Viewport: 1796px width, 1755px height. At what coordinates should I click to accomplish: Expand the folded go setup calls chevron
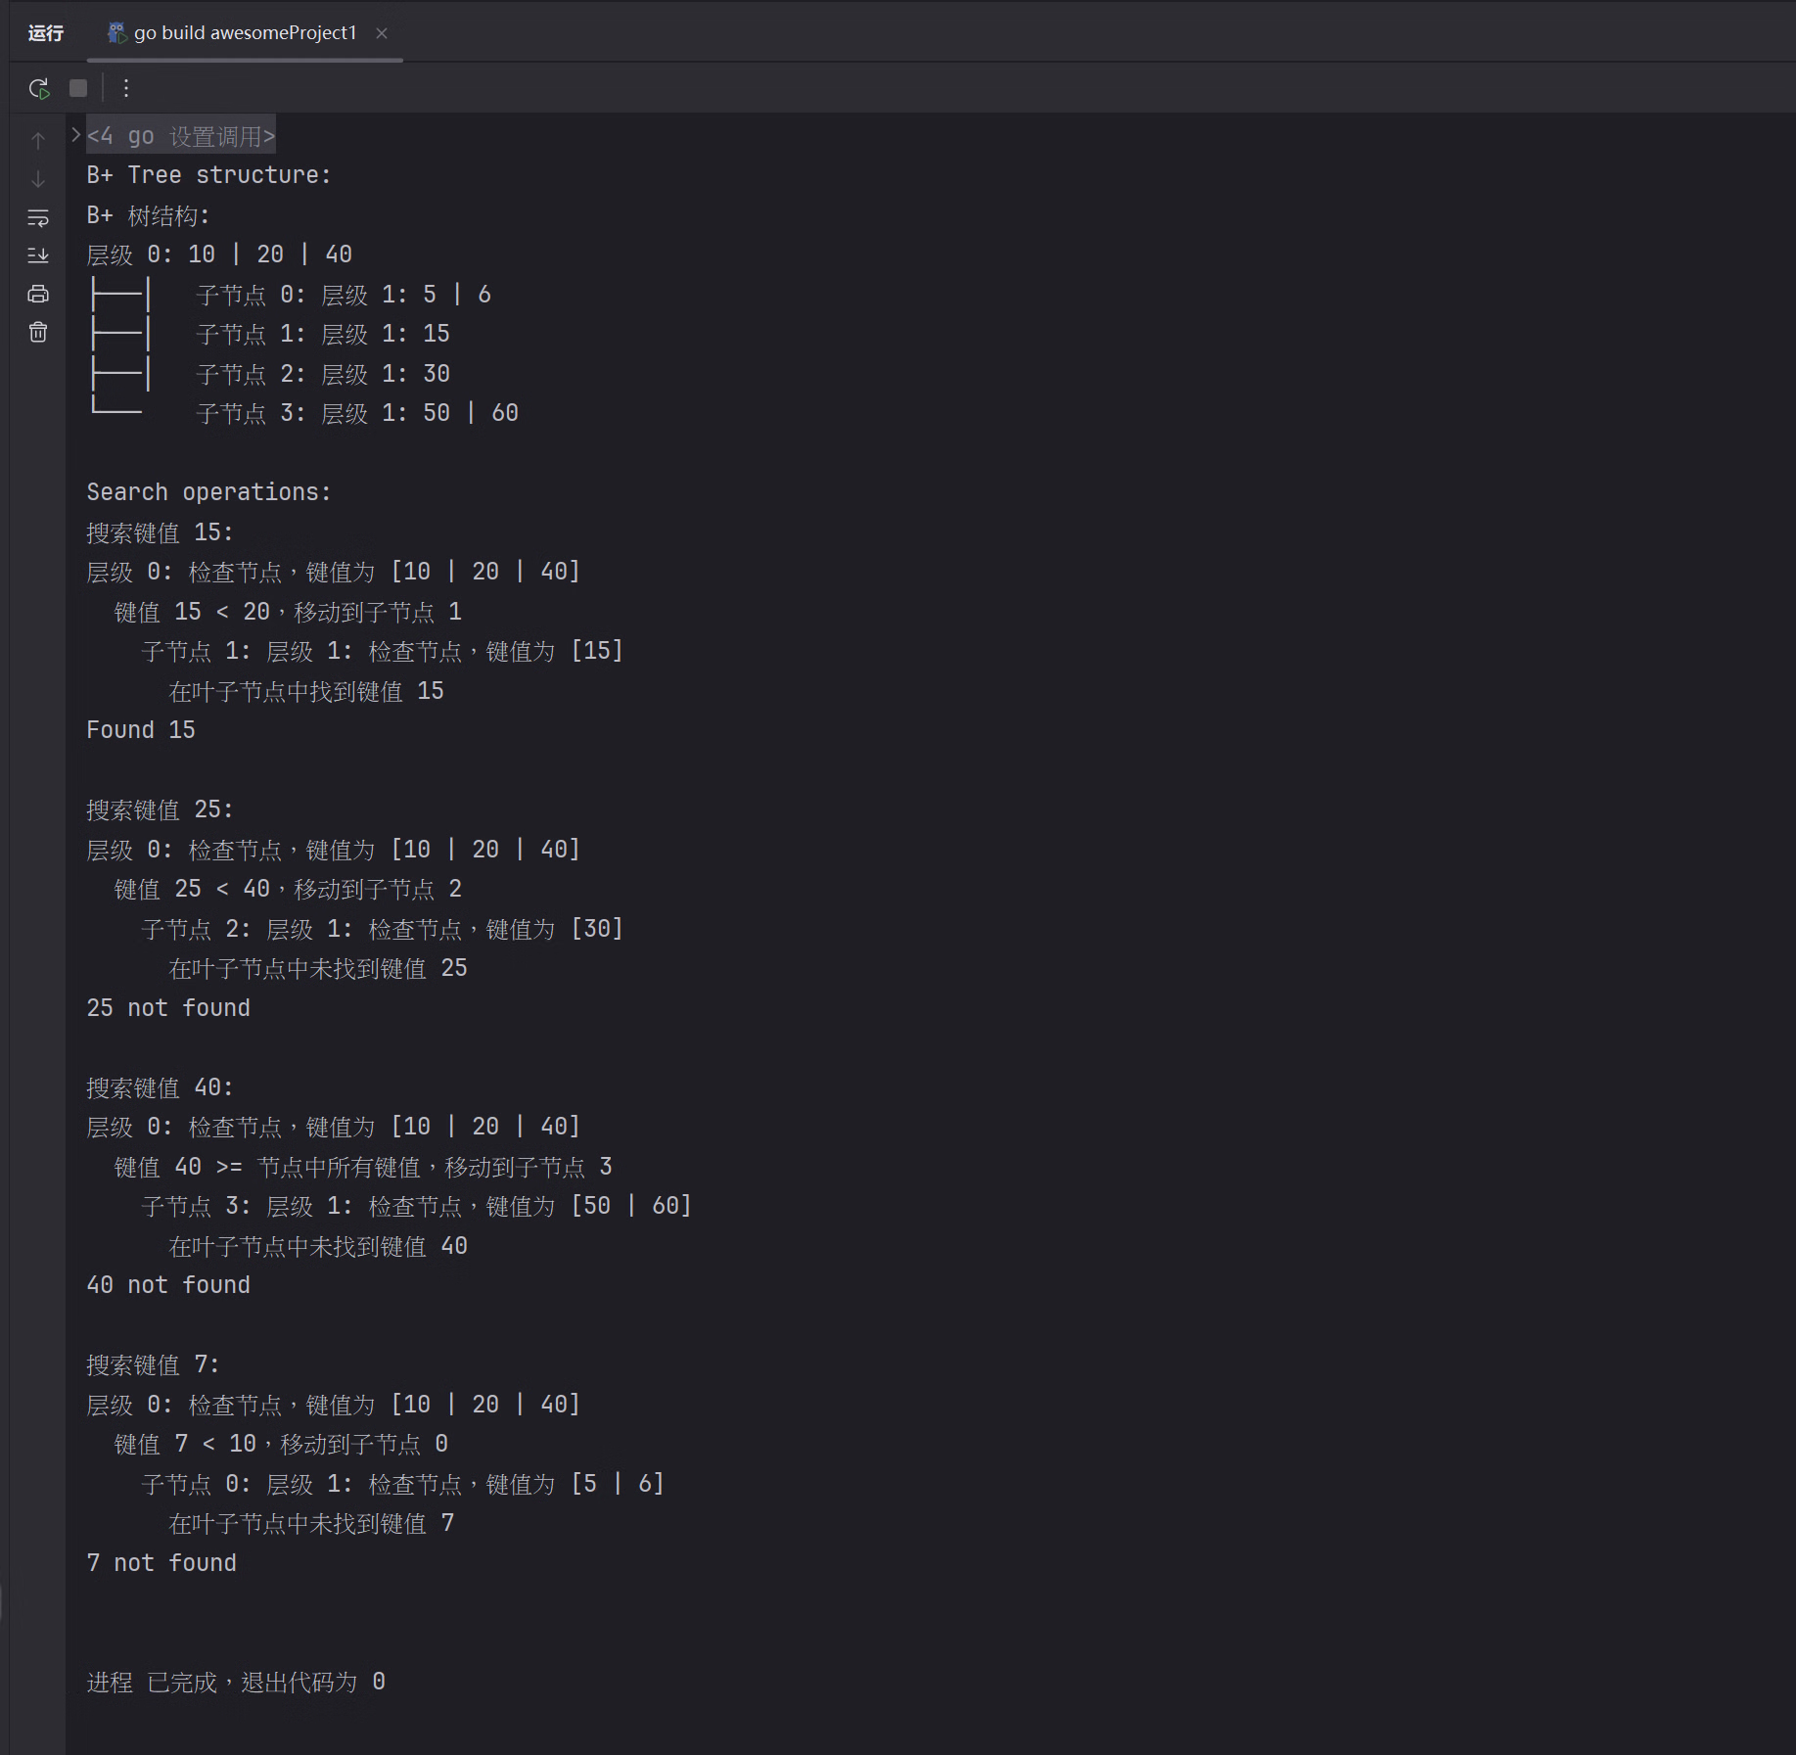tap(75, 135)
